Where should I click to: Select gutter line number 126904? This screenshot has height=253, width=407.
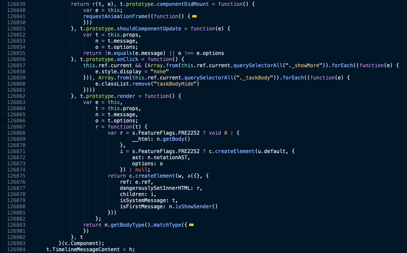pyautogui.click(x=16, y=250)
